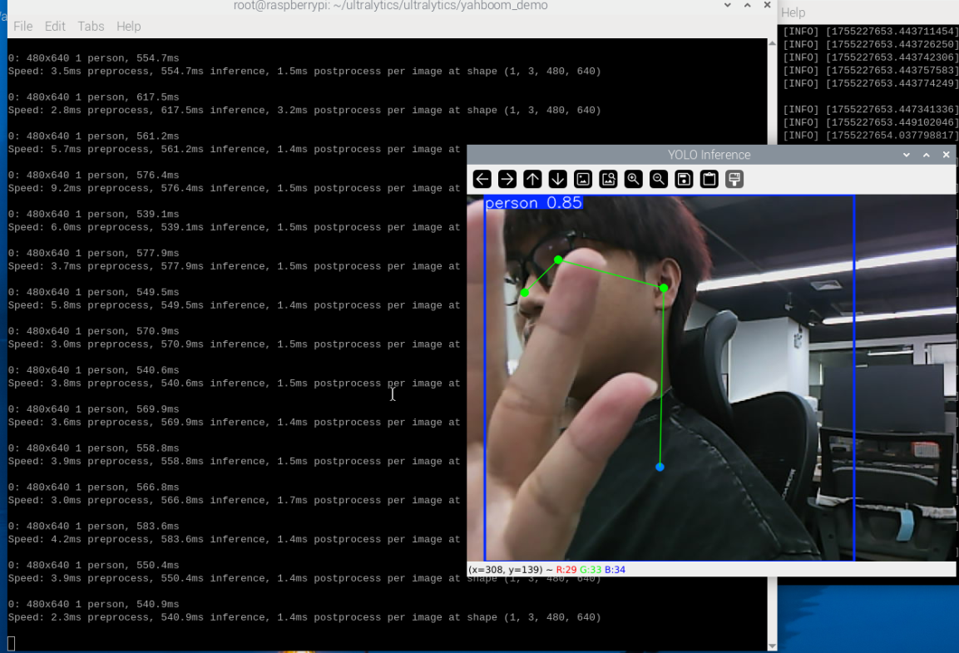Click the terminal scrollbar up arrow
The width and height of the screenshot is (959, 653).
pyautogui.click(x=772, y=43)
